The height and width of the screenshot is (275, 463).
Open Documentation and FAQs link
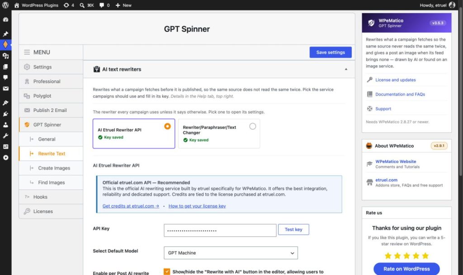(400, 94)
